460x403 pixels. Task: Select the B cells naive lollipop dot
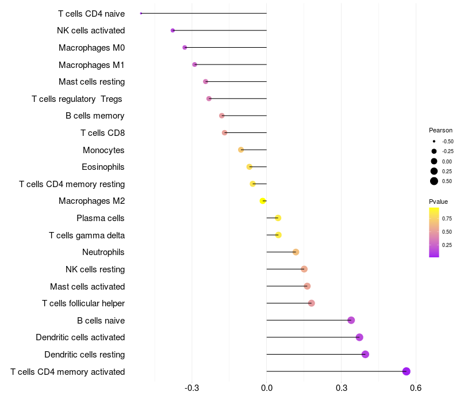[x=351, y=320]
